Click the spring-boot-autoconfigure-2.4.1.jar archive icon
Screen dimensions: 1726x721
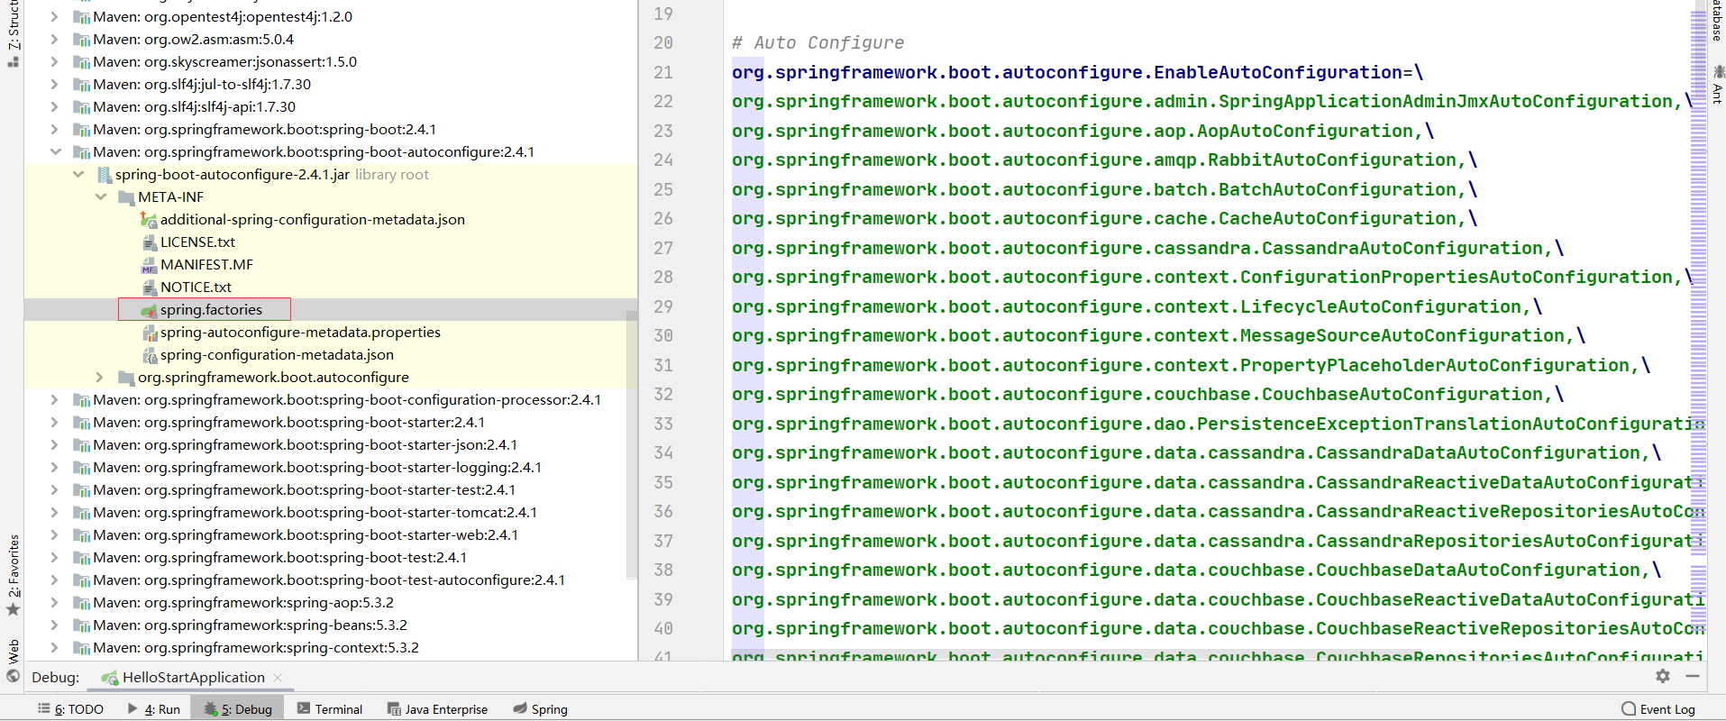(x=105, y=175)
